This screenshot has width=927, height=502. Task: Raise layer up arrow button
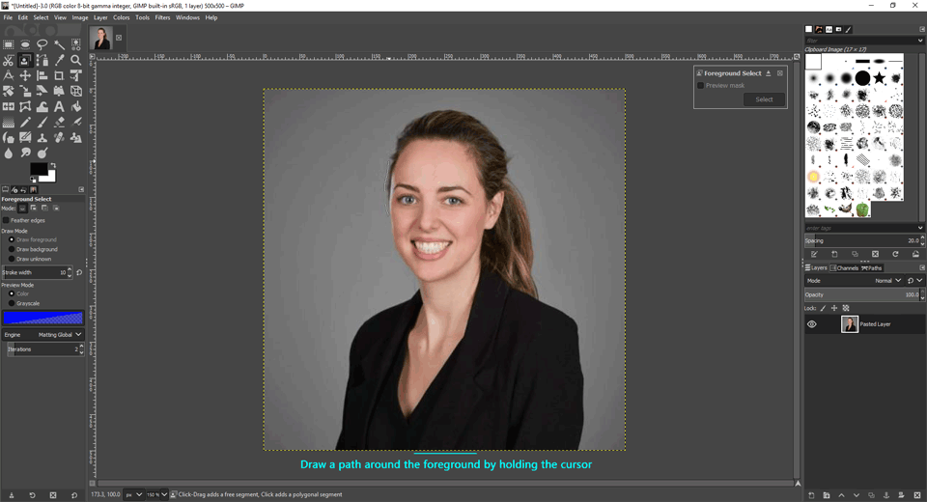pyautogui.click(x=841, y=495)
